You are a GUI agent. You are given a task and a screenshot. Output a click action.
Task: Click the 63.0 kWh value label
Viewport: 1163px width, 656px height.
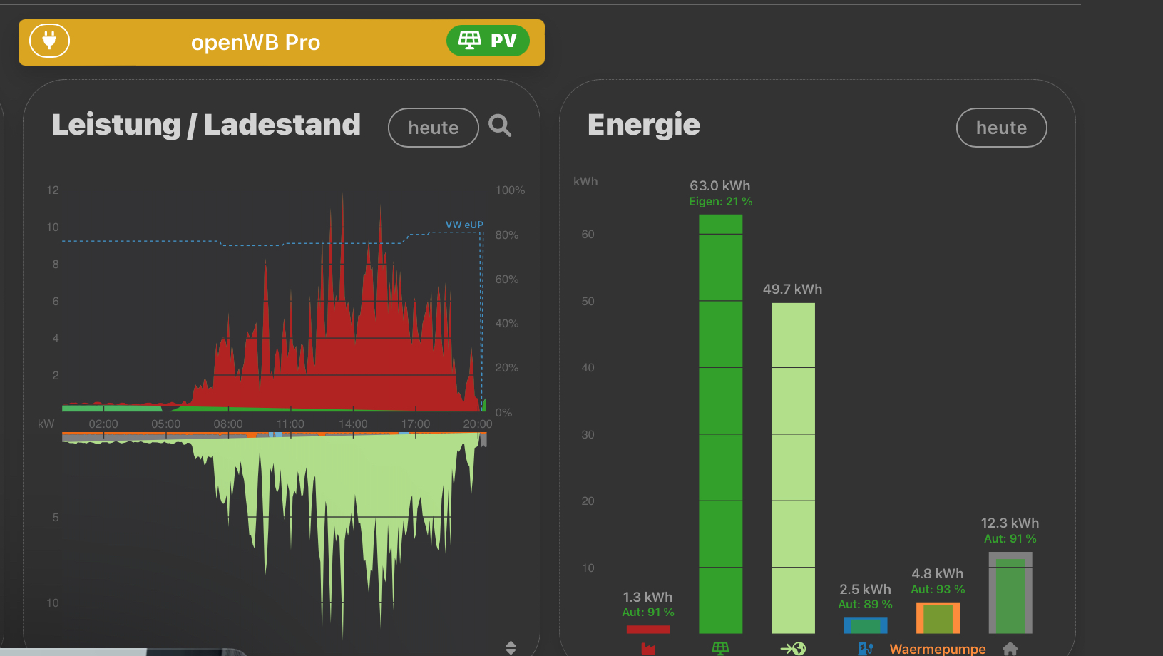pyautogui.click(x=720, y=185)
